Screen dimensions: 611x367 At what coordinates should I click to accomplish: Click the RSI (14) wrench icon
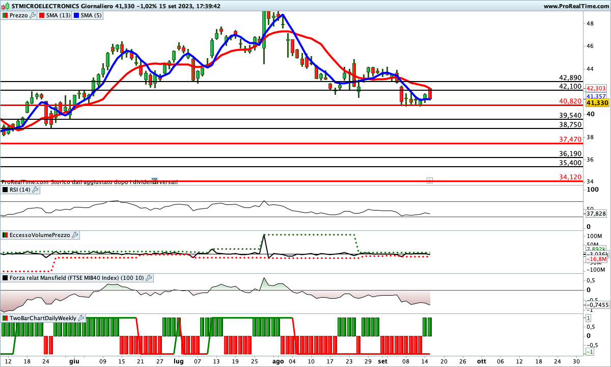[35, 190]
